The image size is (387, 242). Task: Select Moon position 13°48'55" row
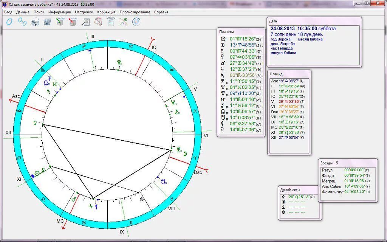(241, 45)
